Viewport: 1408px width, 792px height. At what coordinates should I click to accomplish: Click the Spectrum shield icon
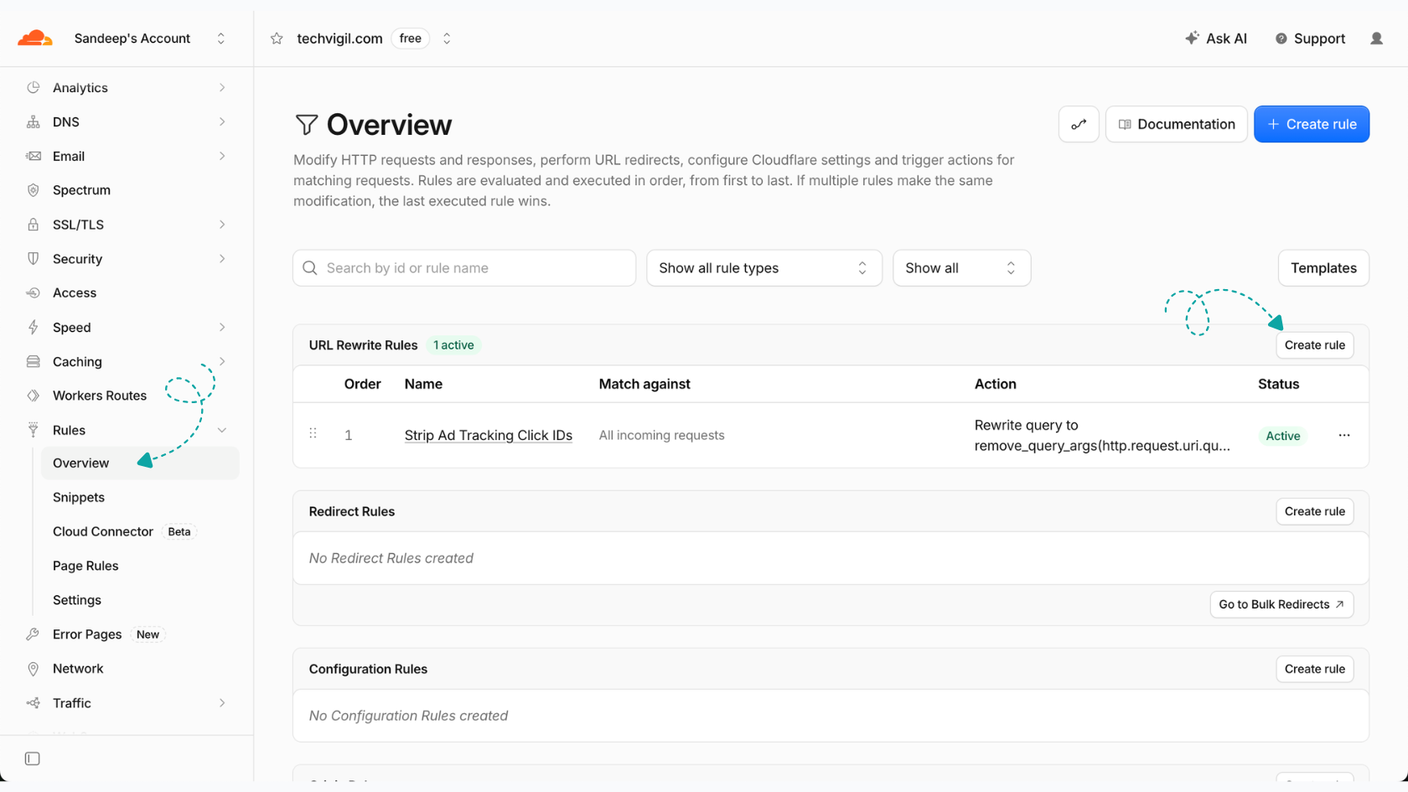(x=34, y=190)
